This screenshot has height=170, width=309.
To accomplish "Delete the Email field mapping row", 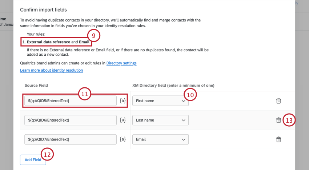I will click(x=278, y=139).
